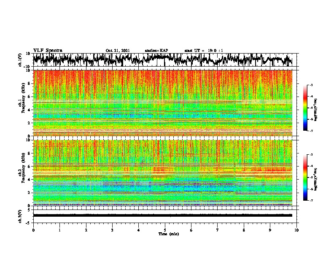Click the ch.2 color scale bar
This screenshot has height=258, width=334.
click(305, 177)
